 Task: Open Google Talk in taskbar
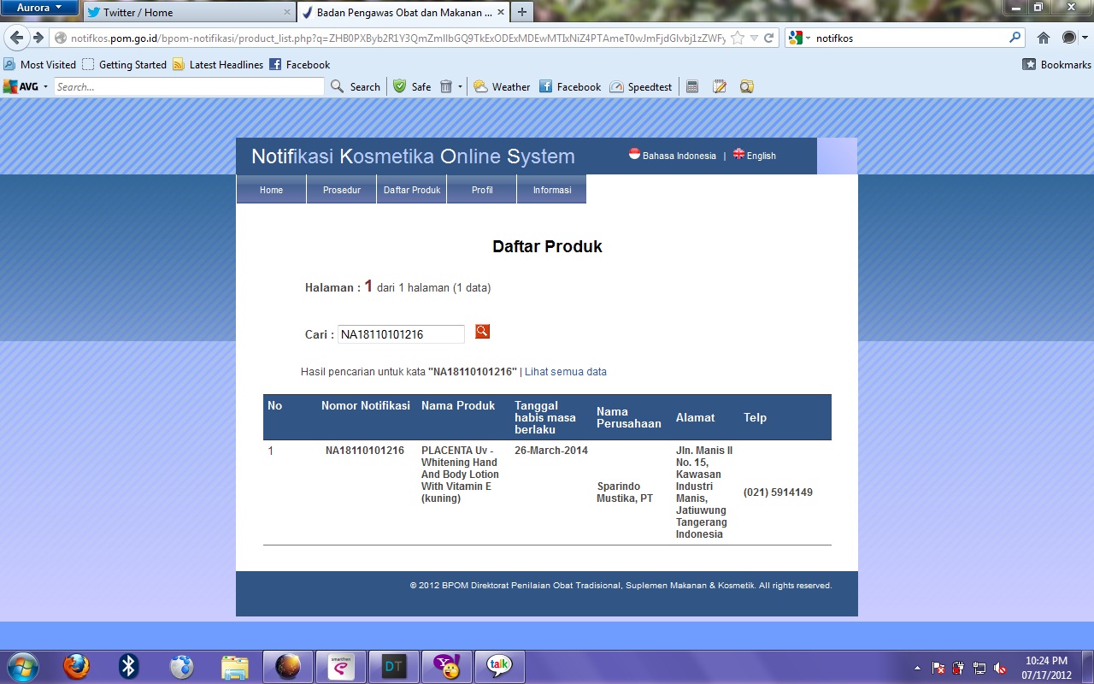click(x=499, y=666)
